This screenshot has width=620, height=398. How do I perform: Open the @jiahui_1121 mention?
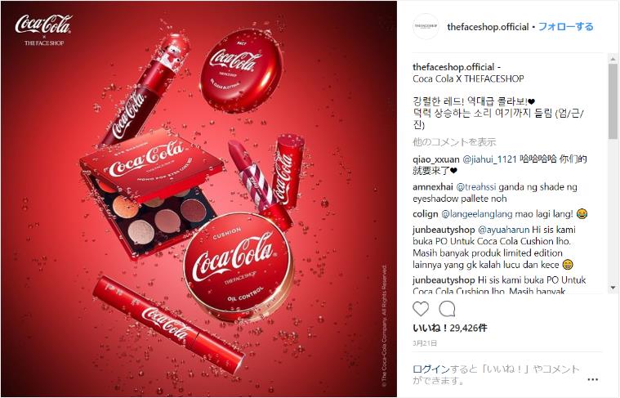coord(489,159)
